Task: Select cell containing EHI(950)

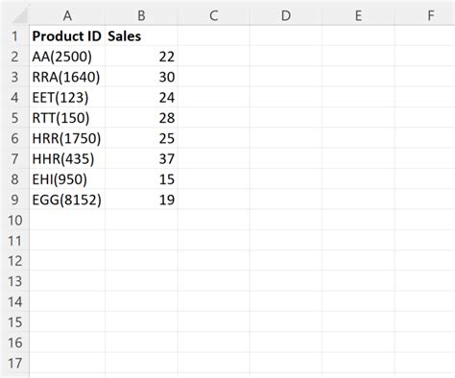Action: point(67,179)
